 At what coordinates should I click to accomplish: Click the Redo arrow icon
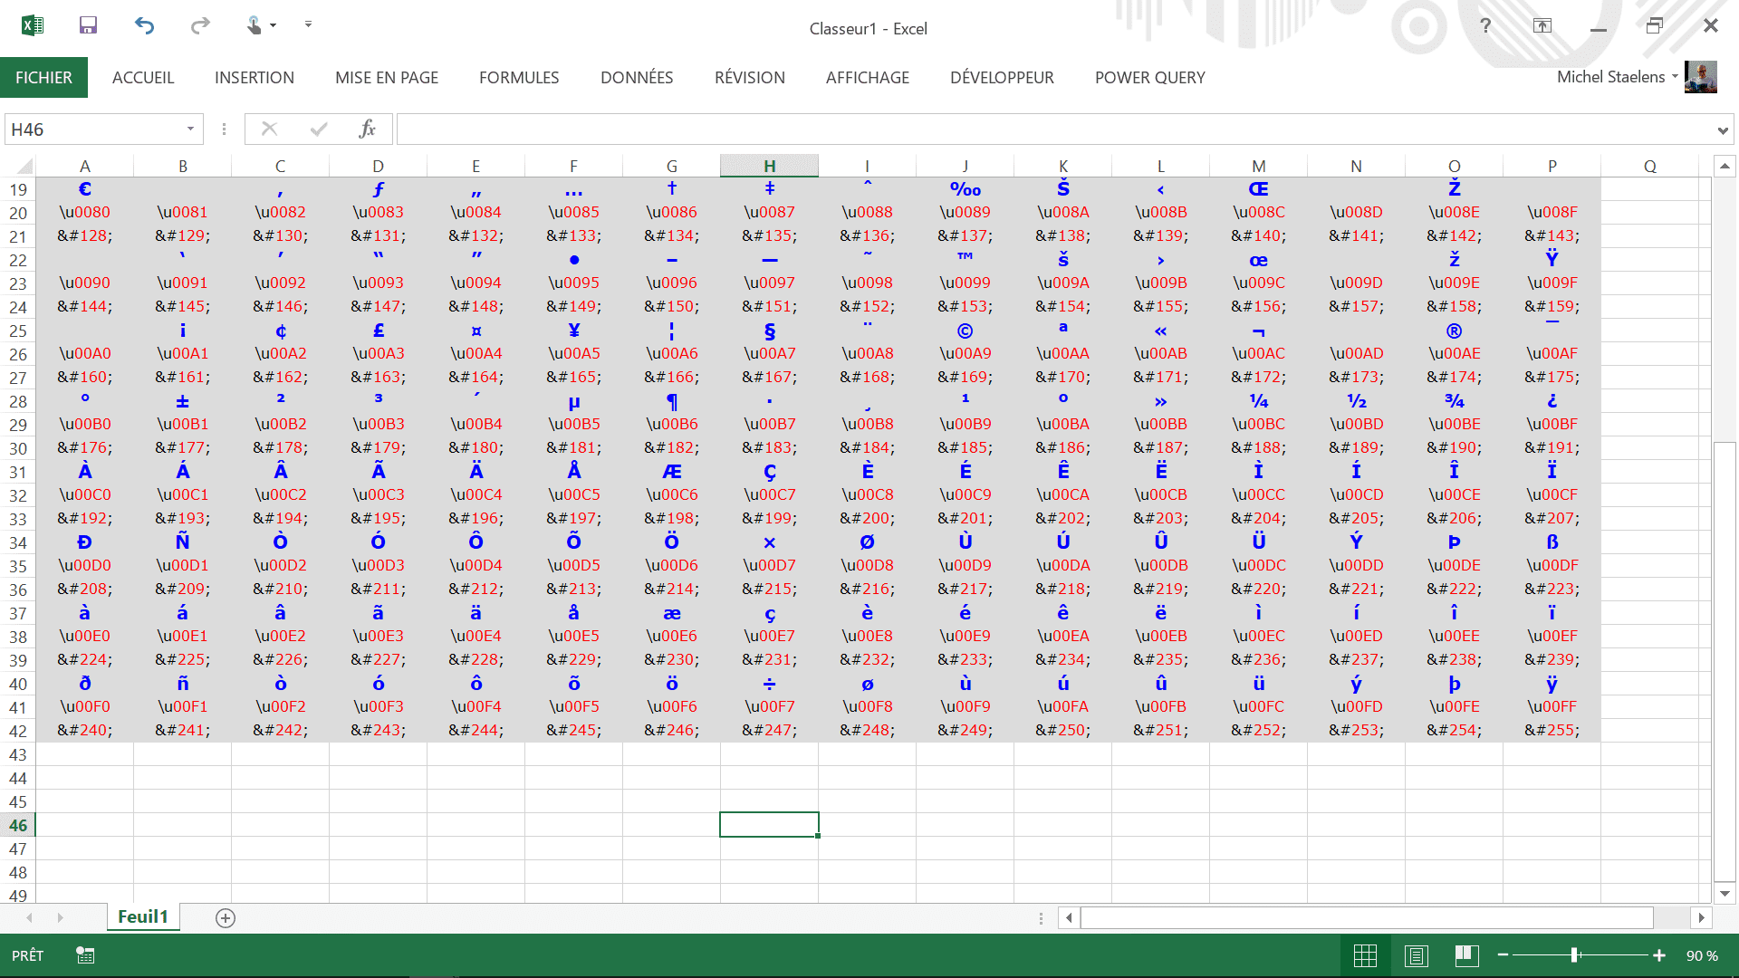pyautogui.click(x=200, y=25)
